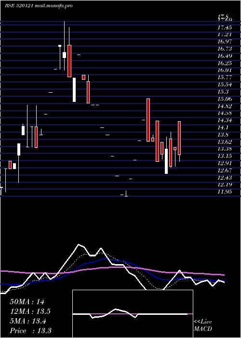Image resolution: width=241 pixels, height=338 pixels.
Task: Click the 16.49 price axis label
Action: 225,56
